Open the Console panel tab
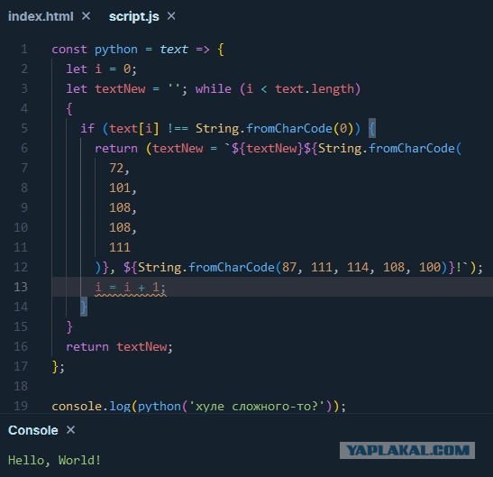This screenshot has height=477, width=493. 33,430
